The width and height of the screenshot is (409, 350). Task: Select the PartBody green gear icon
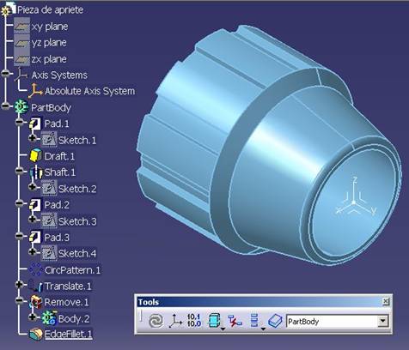(21, 107)
